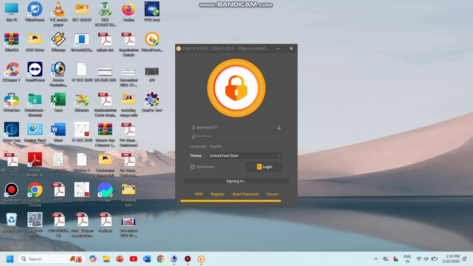The image size is (473, 266).
Task: Open HP Photo Printing shortcut
Action: (x=35, y=225)
